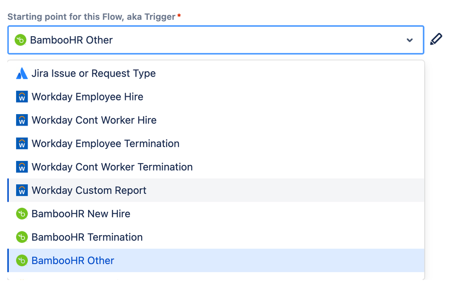The height and width of the screenshot is (297, 458).
Task: Collapse the trigger dropdown using the chevron arrow
Action: pos(410,40)
